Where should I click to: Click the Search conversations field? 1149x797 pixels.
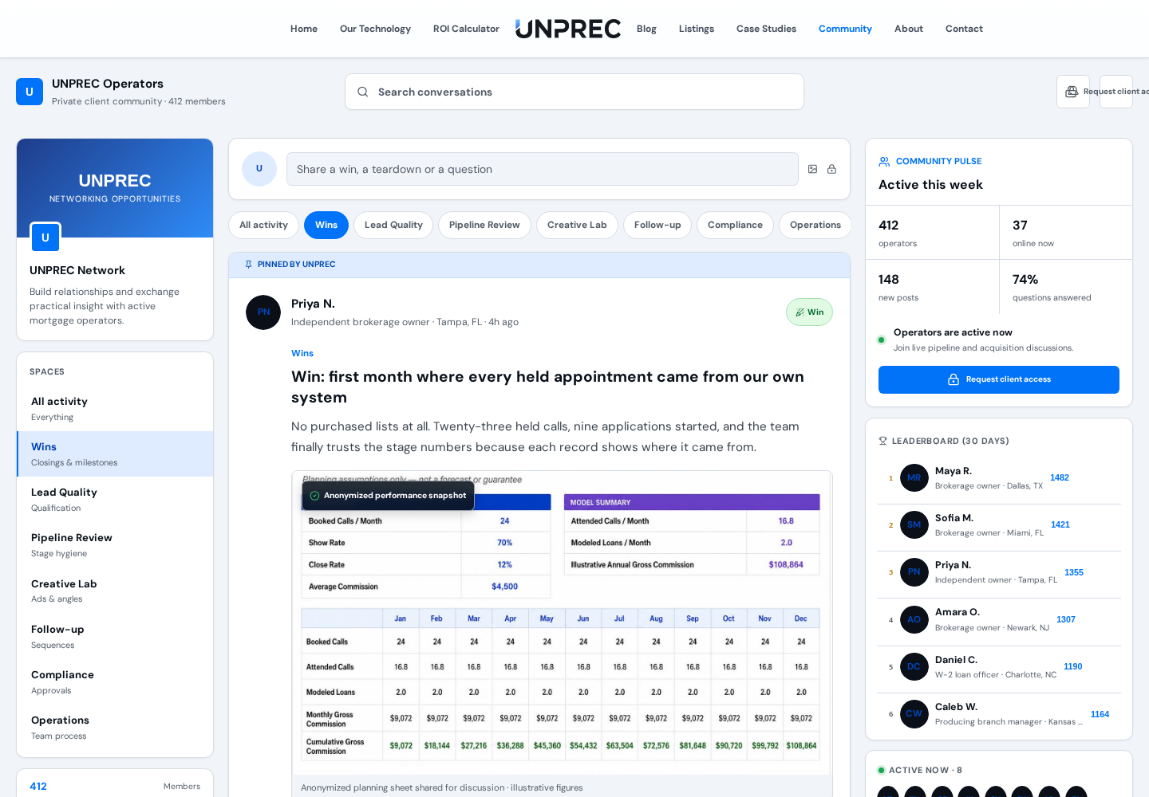pos(574,92)
